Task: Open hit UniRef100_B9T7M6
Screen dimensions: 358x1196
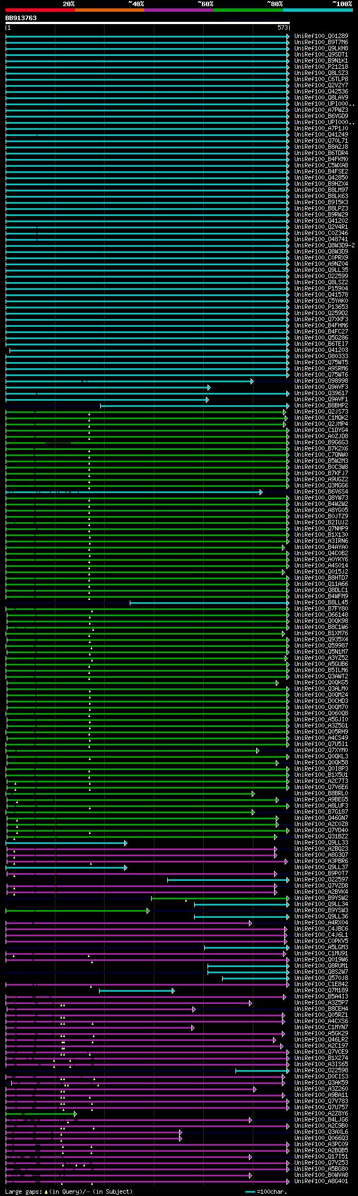Action: tap(321, 42)
